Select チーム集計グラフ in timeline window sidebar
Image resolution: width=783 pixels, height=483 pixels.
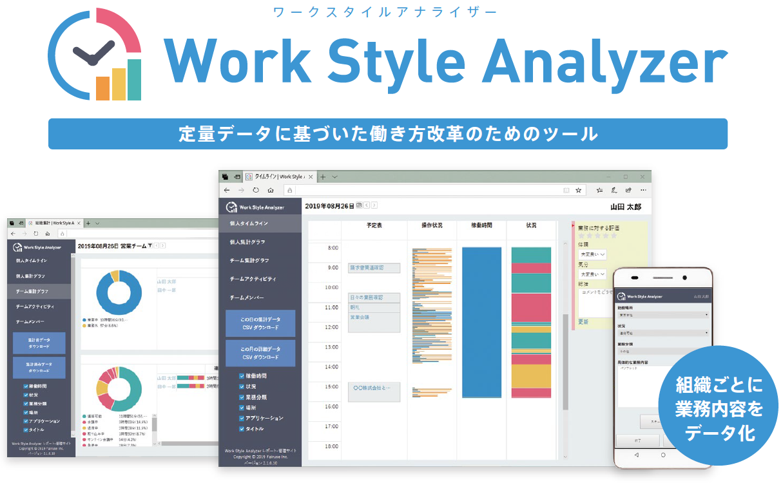click(260, 261)
